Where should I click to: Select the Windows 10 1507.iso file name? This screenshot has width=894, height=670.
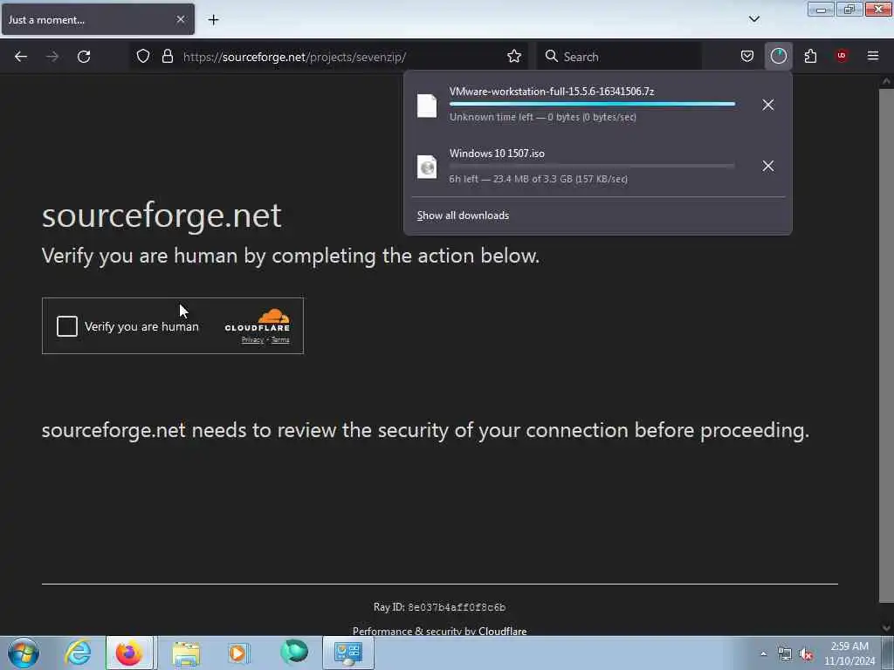[497, 154]
